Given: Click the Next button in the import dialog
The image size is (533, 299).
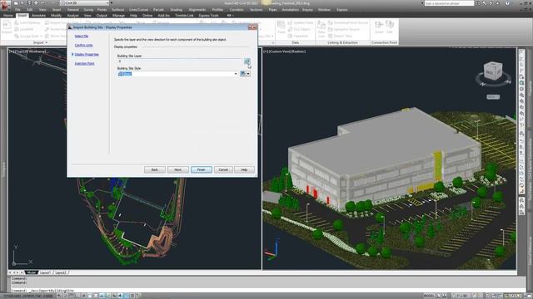Looking at the screenshot, I should [x=177, y=169].
